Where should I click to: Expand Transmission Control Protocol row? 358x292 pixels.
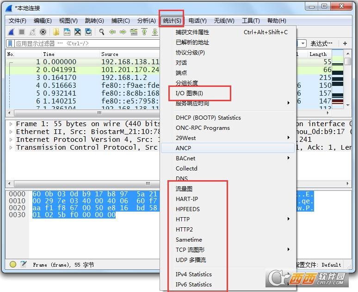coord(11,147)
